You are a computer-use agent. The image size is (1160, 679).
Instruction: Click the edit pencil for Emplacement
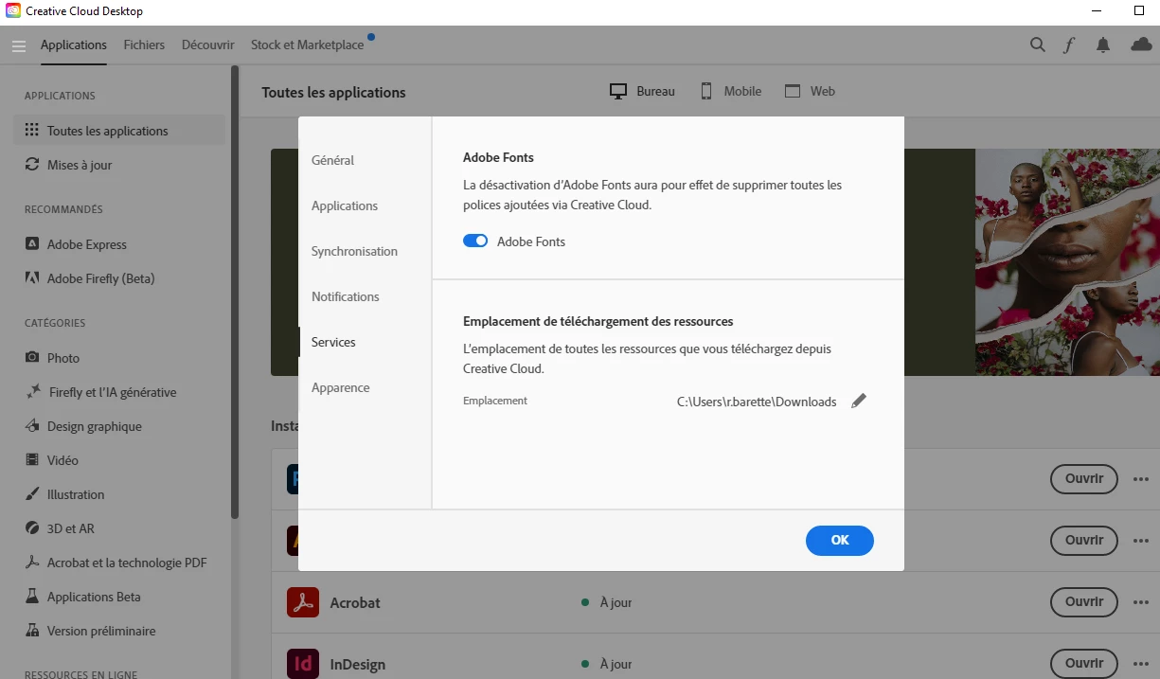(x=858, y=401)
